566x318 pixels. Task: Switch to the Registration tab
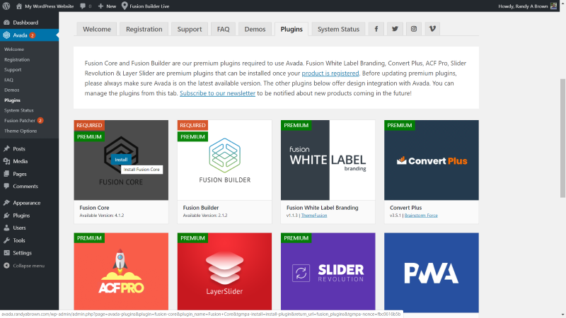(x=144, y=29)
